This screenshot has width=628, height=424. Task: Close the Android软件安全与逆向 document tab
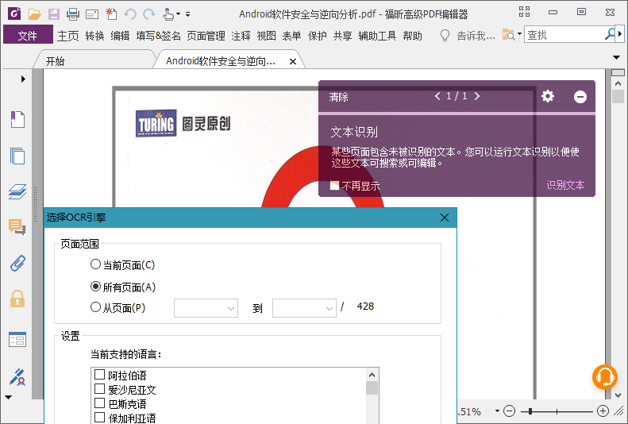pyautogui.click(x=293, y=61)
